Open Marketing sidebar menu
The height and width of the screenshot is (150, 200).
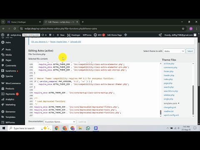10,105
